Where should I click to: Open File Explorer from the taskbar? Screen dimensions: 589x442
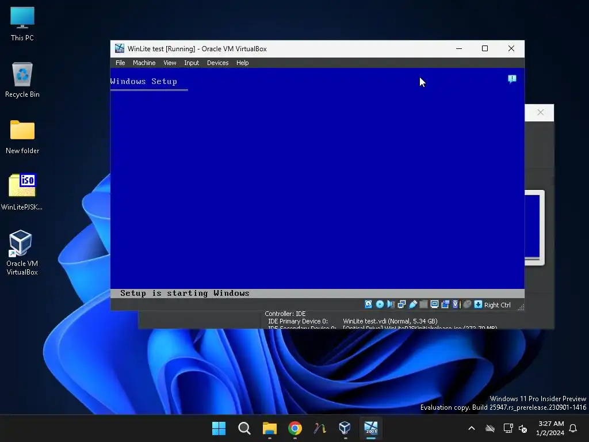[270, 428]
